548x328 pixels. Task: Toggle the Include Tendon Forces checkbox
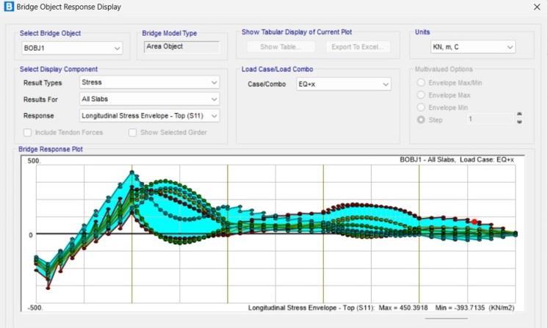pyautogui.click(x=28, y=133)
